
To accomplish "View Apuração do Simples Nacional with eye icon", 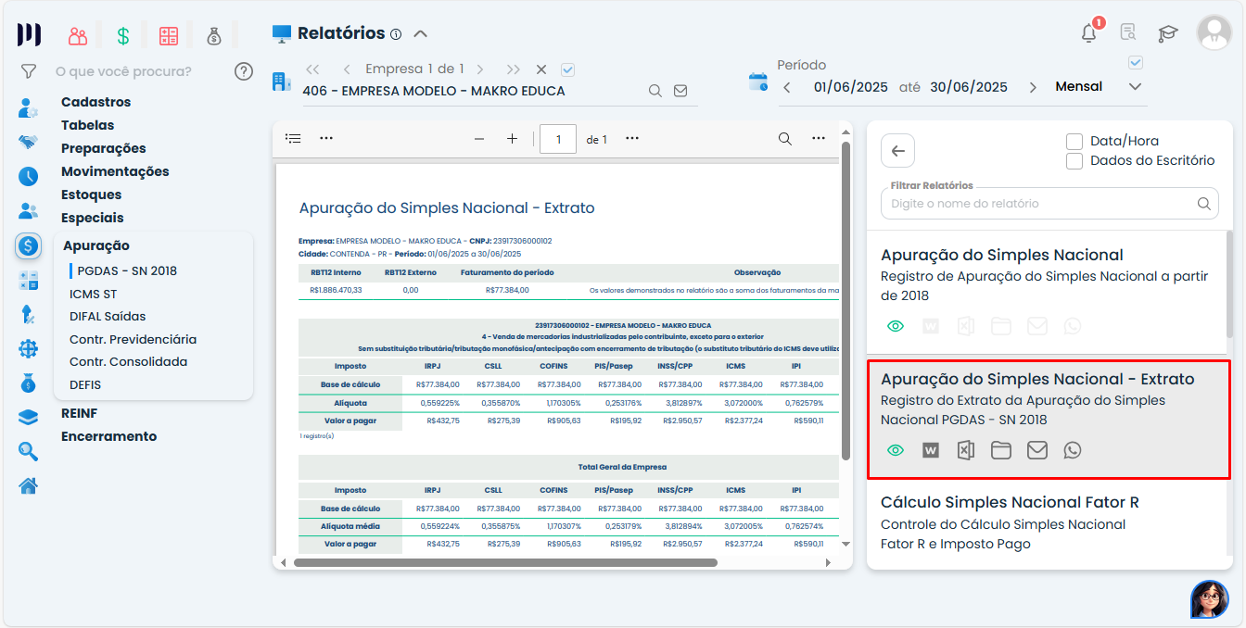I will 896,326.
